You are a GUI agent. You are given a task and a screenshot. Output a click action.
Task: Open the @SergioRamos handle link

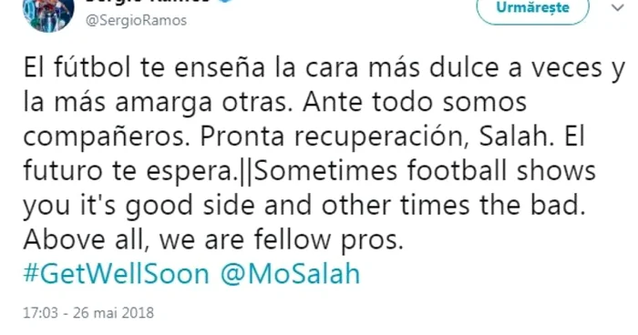(136, 20)
